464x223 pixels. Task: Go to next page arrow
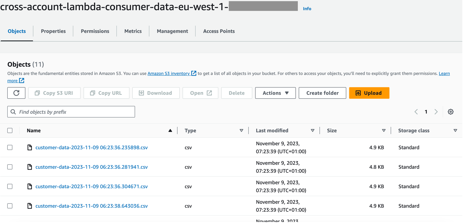436,112
